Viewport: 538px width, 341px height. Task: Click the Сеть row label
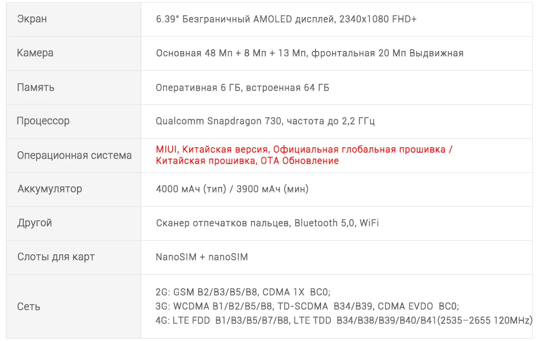point(29,306)
